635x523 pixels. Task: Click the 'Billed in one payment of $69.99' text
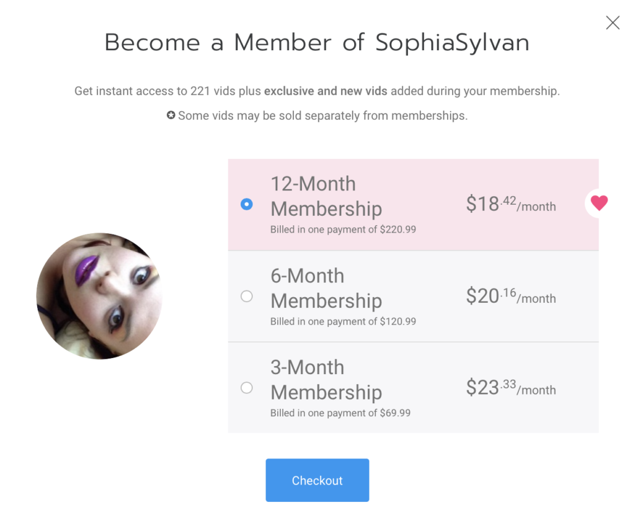pos(340,413)
